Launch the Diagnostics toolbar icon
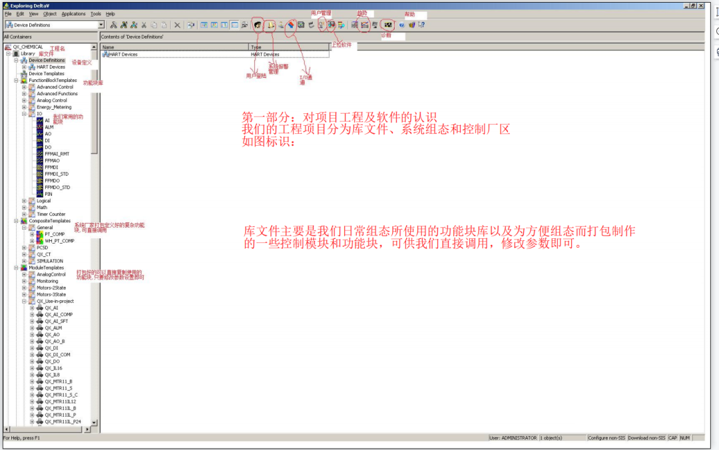Viewport: 719px width, 450px height. 387,25
